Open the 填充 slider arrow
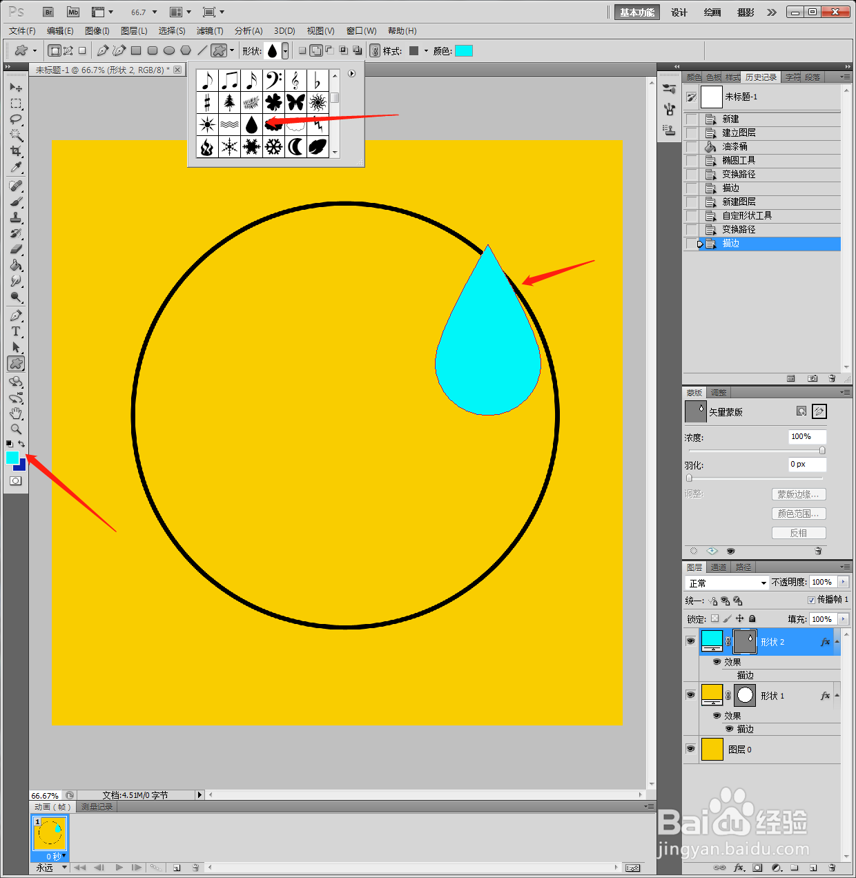Screen dimensions: 856x878 pyautogui.click(x=843, y=619)
